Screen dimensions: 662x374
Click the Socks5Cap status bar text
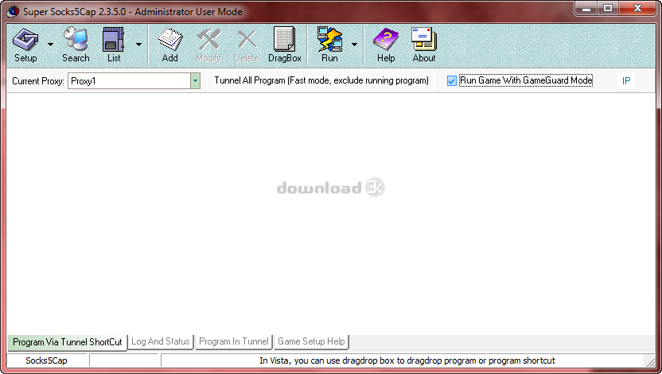[46, 360]
